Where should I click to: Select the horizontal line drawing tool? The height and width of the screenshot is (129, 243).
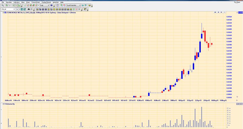coord(43,9)
